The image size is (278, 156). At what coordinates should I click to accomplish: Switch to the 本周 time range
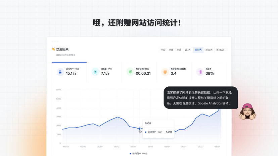[171, 50]
